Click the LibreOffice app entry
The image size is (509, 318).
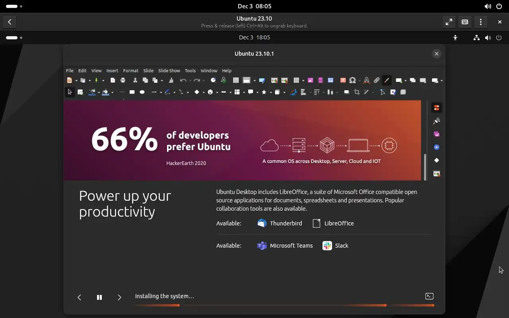click(x=333, y=223)
